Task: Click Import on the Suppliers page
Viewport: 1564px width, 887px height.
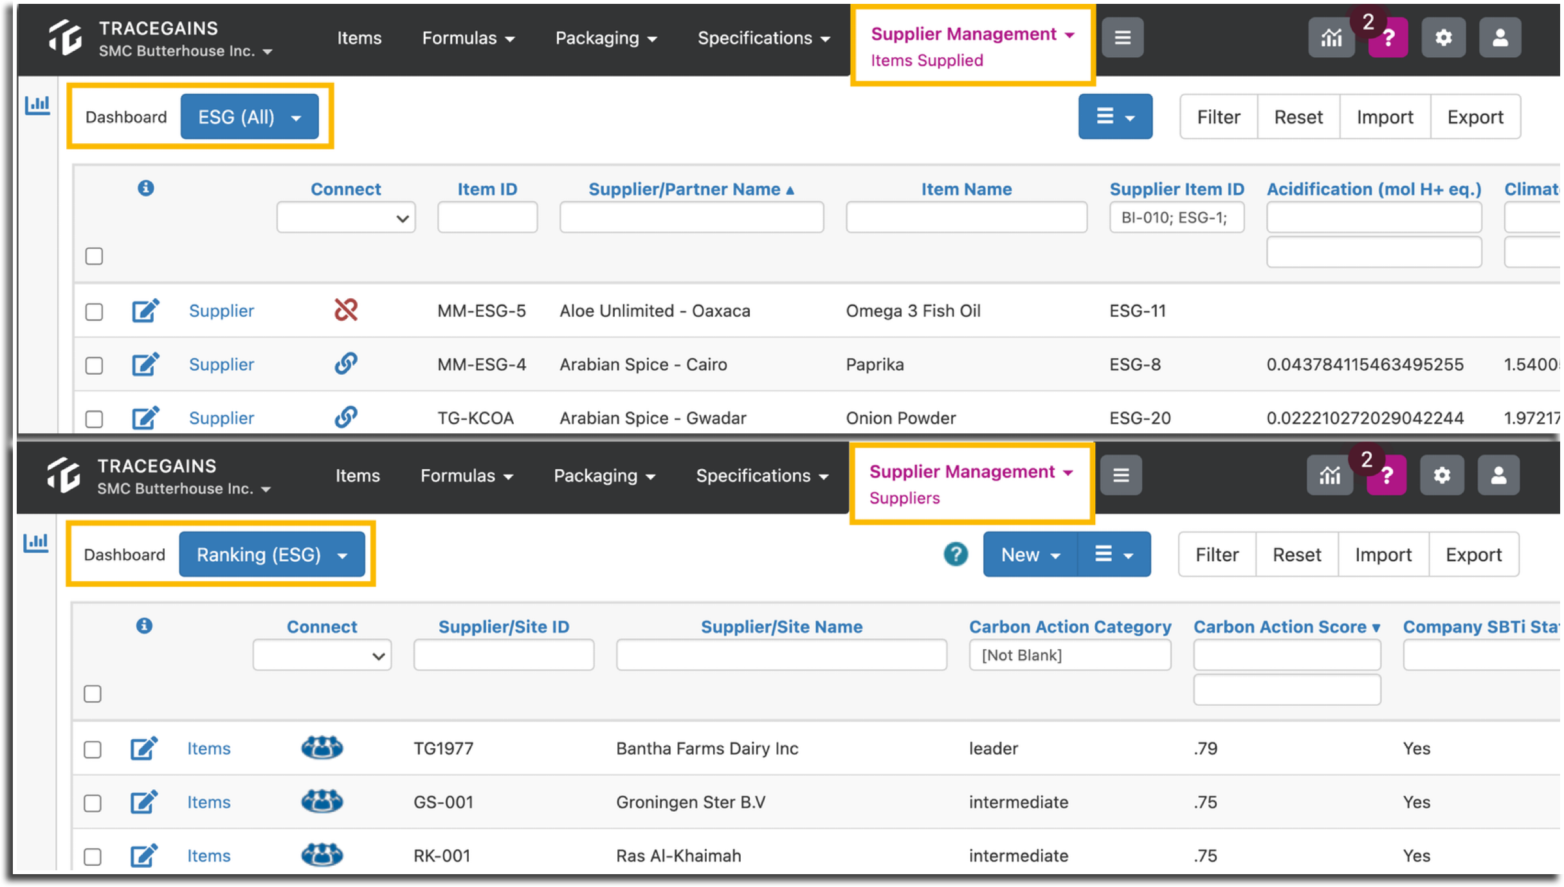Action: tap(1383, 555)
